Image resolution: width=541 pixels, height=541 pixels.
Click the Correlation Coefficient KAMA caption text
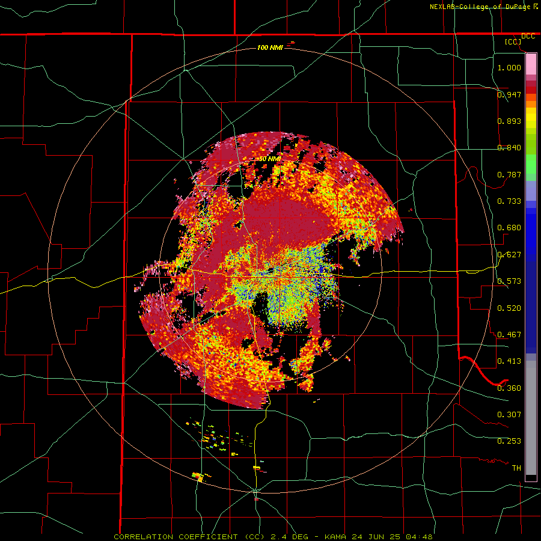click(x=273, y=537)
